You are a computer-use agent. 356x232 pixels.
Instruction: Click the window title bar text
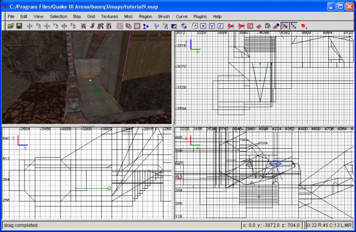tap(84, 7)
